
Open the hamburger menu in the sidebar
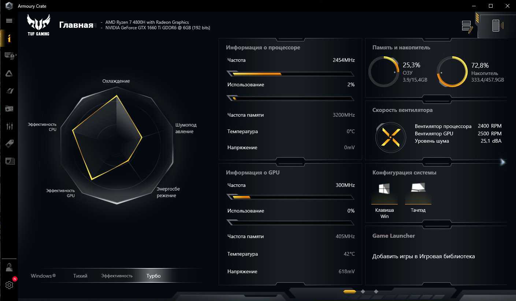9,21
